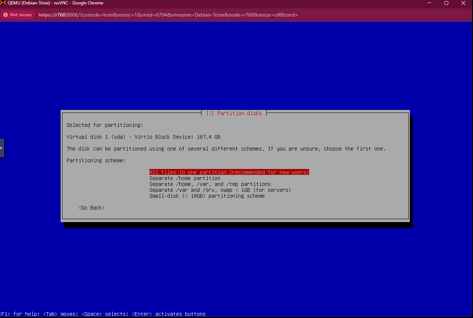
Task: Activate the Go Back button
Action: (91, 208)
